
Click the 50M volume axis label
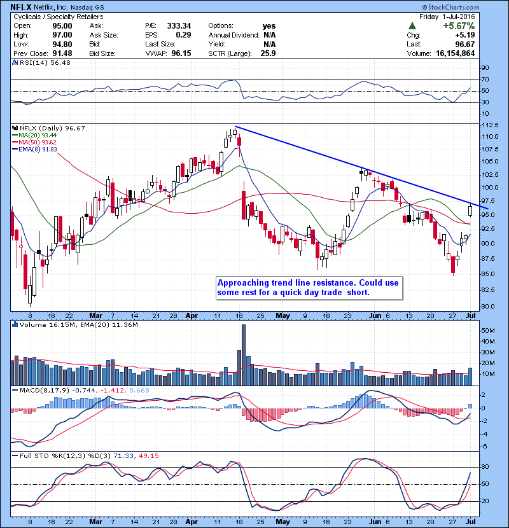[488, 331]
